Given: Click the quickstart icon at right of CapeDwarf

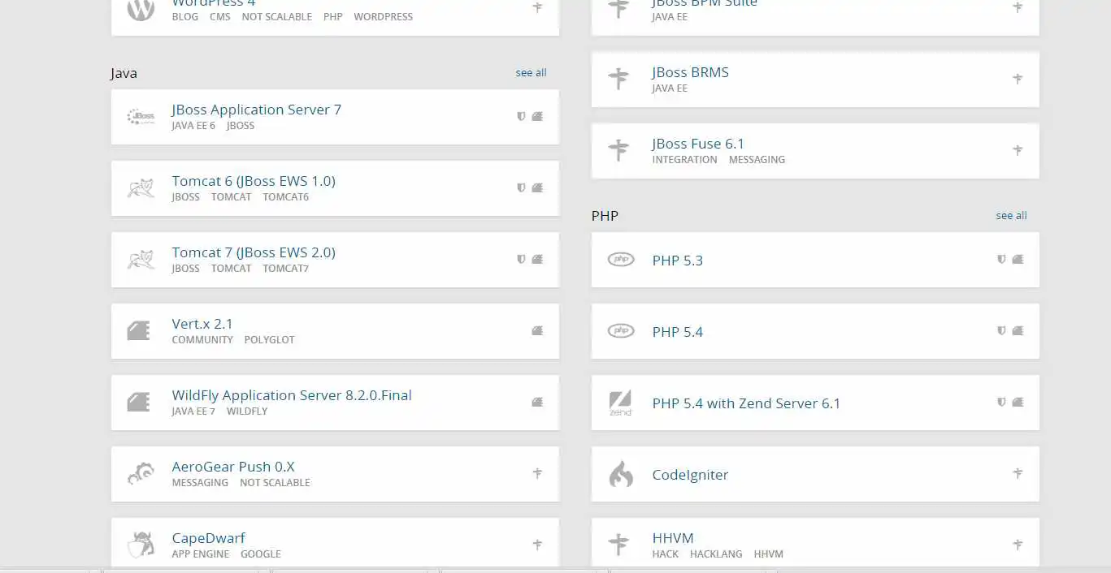Looking at the screenshot, I should pos(537,545).
